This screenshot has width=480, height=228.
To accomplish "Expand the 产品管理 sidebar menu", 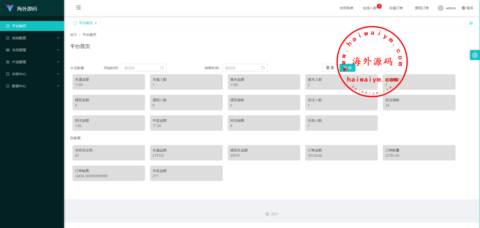I will [32, 62].
